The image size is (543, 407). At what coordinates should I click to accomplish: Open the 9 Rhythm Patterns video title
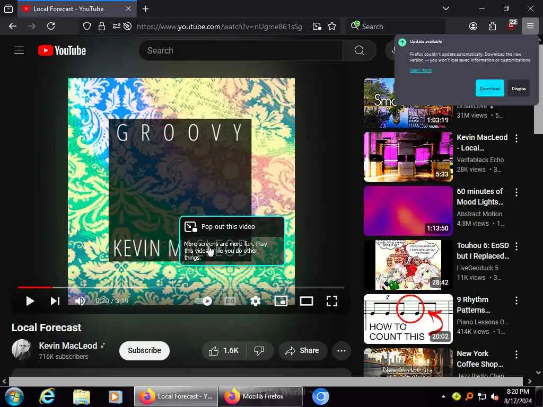click(x=472, y=305)
